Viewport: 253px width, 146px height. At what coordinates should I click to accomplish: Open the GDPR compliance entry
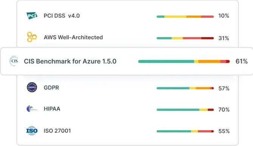(x=51, y=88)
